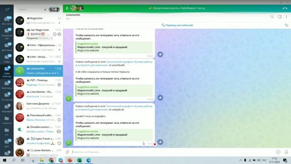This screenshot has width=291, height=164.
Task: Click Перевод (английский) translate bar
Action: coord(177,25)
